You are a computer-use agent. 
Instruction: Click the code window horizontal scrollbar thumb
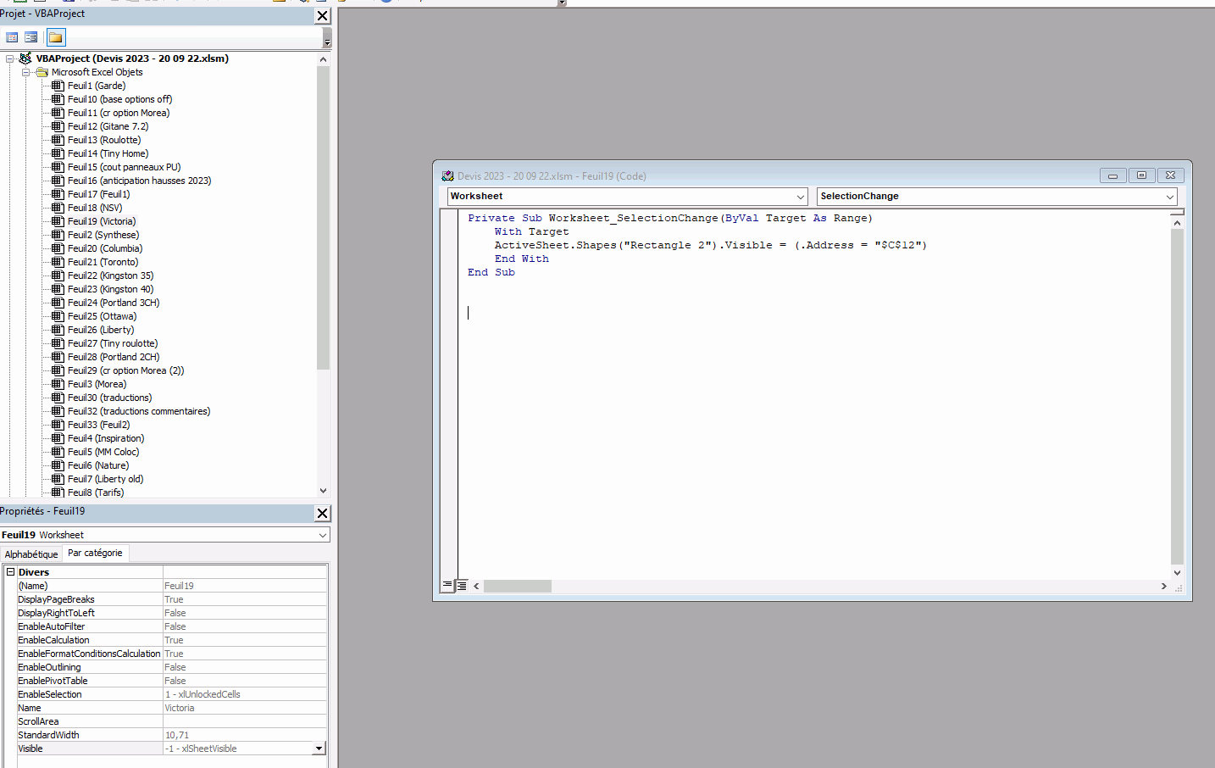(517, 586)
